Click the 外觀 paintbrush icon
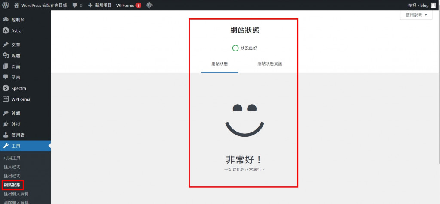Viewport: 440px width, 204px height. tap(6, 113)
